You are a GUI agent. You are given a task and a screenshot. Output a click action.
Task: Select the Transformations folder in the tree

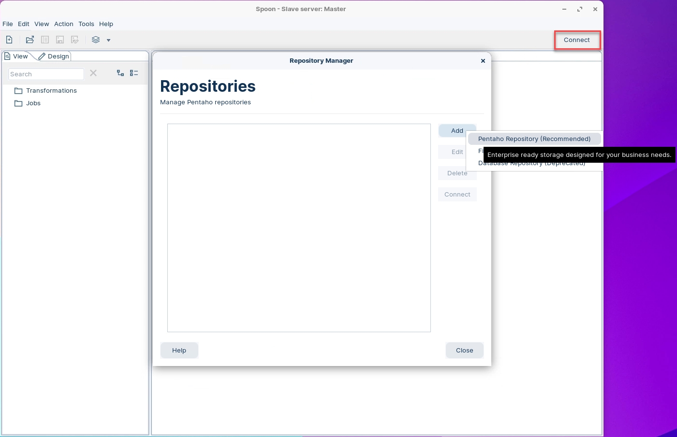coord(46,90)
